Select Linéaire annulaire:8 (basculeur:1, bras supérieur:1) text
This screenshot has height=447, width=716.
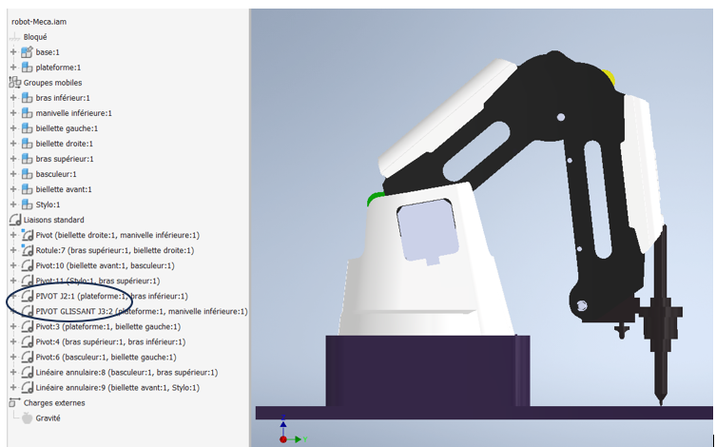tap(126, 372)
